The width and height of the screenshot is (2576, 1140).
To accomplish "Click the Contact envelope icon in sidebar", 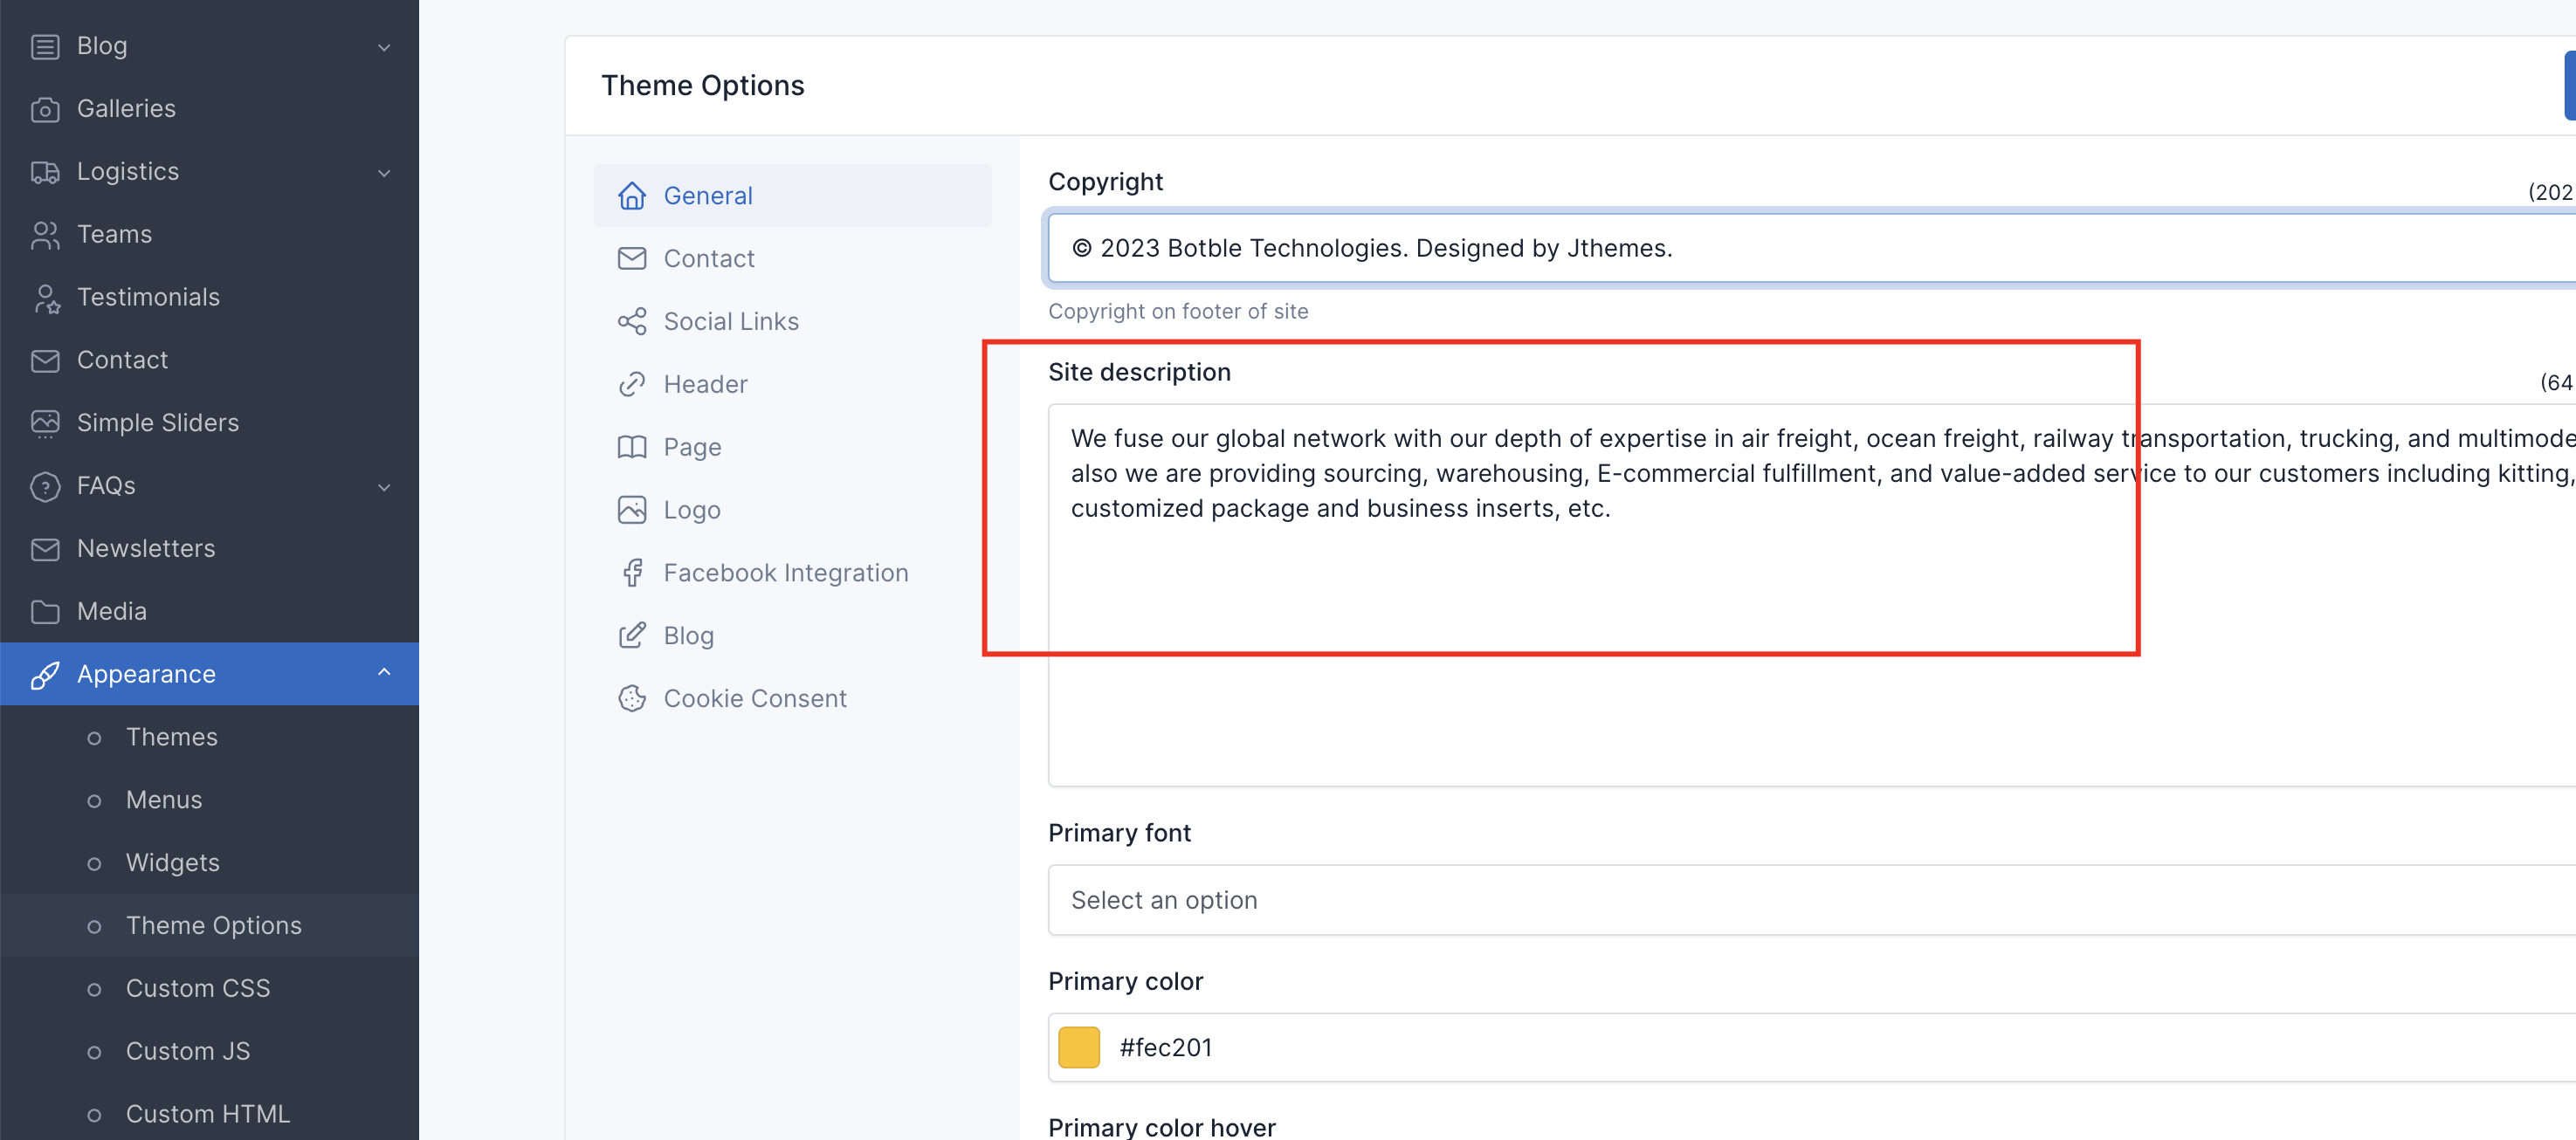I will 45,360.
